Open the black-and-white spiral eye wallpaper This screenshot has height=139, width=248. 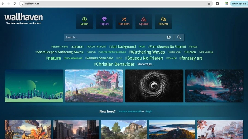click(154, 86)
